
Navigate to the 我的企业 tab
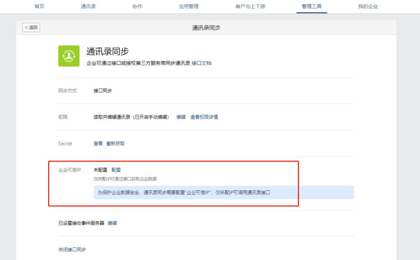pyautogui.click(x=368, y=7)
